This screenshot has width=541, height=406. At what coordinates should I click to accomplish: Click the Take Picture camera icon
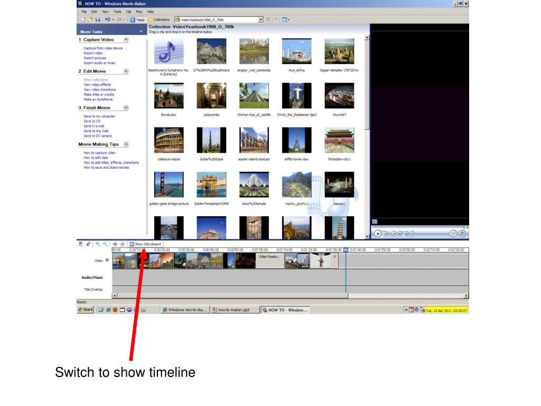point(462,234)
